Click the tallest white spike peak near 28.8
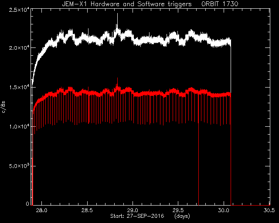The width and height of the screenshot is (279, 223). click(117, 14)
